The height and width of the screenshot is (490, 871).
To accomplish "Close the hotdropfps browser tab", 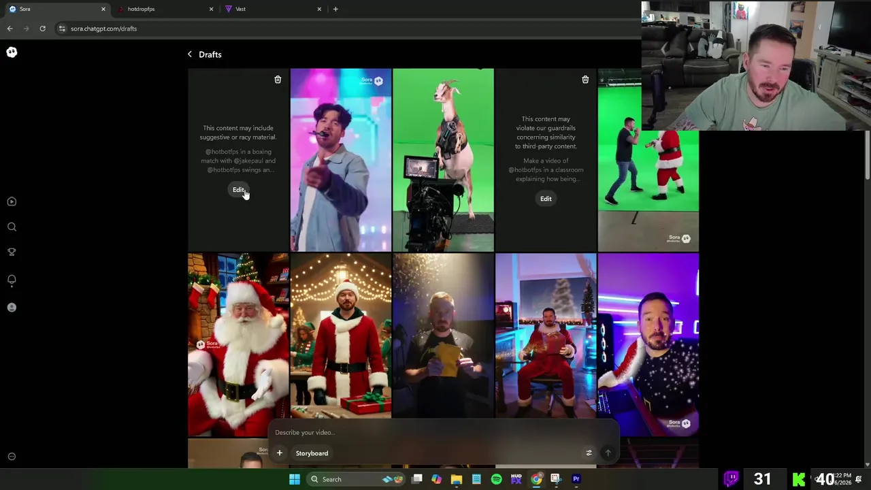I will click(211, 9).
